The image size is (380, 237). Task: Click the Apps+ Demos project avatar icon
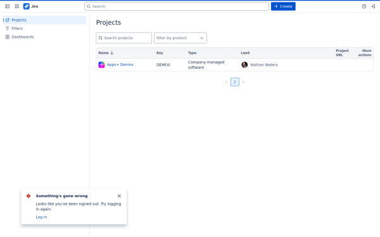click(101, 65)
